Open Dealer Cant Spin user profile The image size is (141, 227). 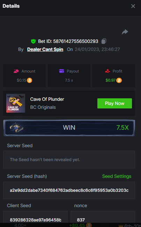coord(45,50)
